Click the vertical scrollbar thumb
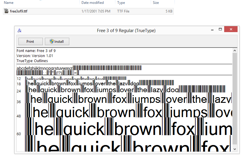This screenshot has width=245, height=159. click(235, 99)
